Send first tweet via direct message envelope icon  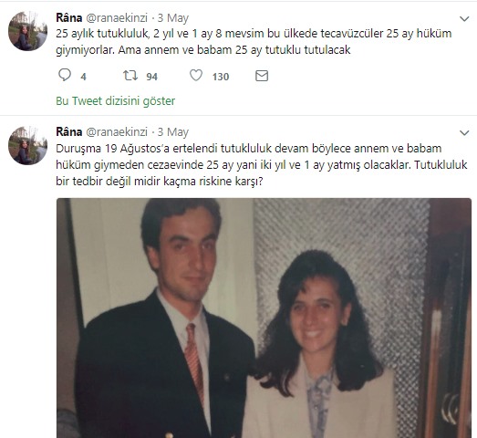coord(262,76)
